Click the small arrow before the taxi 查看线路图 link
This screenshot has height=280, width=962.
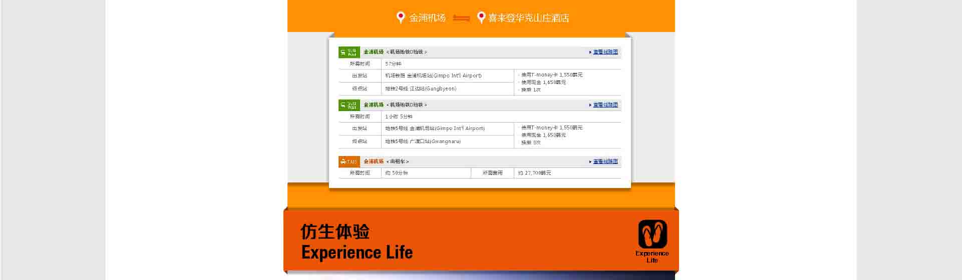tap(590, 162)
